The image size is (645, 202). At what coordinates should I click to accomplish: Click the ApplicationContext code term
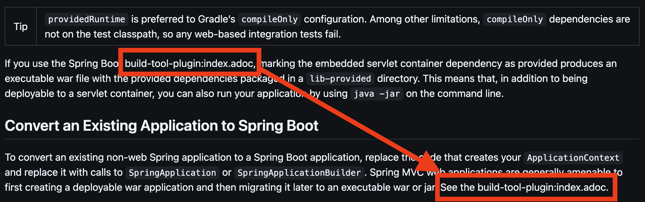click(x=573, y=158)
